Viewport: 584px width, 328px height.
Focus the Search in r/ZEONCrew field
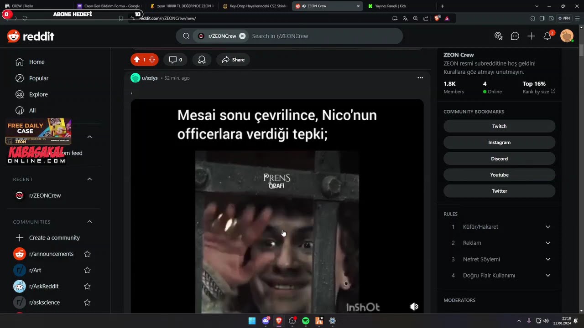324,36
